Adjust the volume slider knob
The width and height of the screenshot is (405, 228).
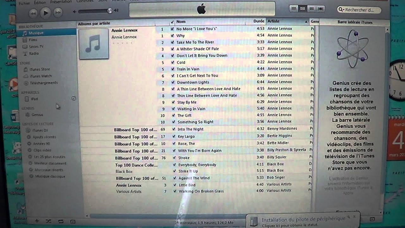tap(110, 10)
